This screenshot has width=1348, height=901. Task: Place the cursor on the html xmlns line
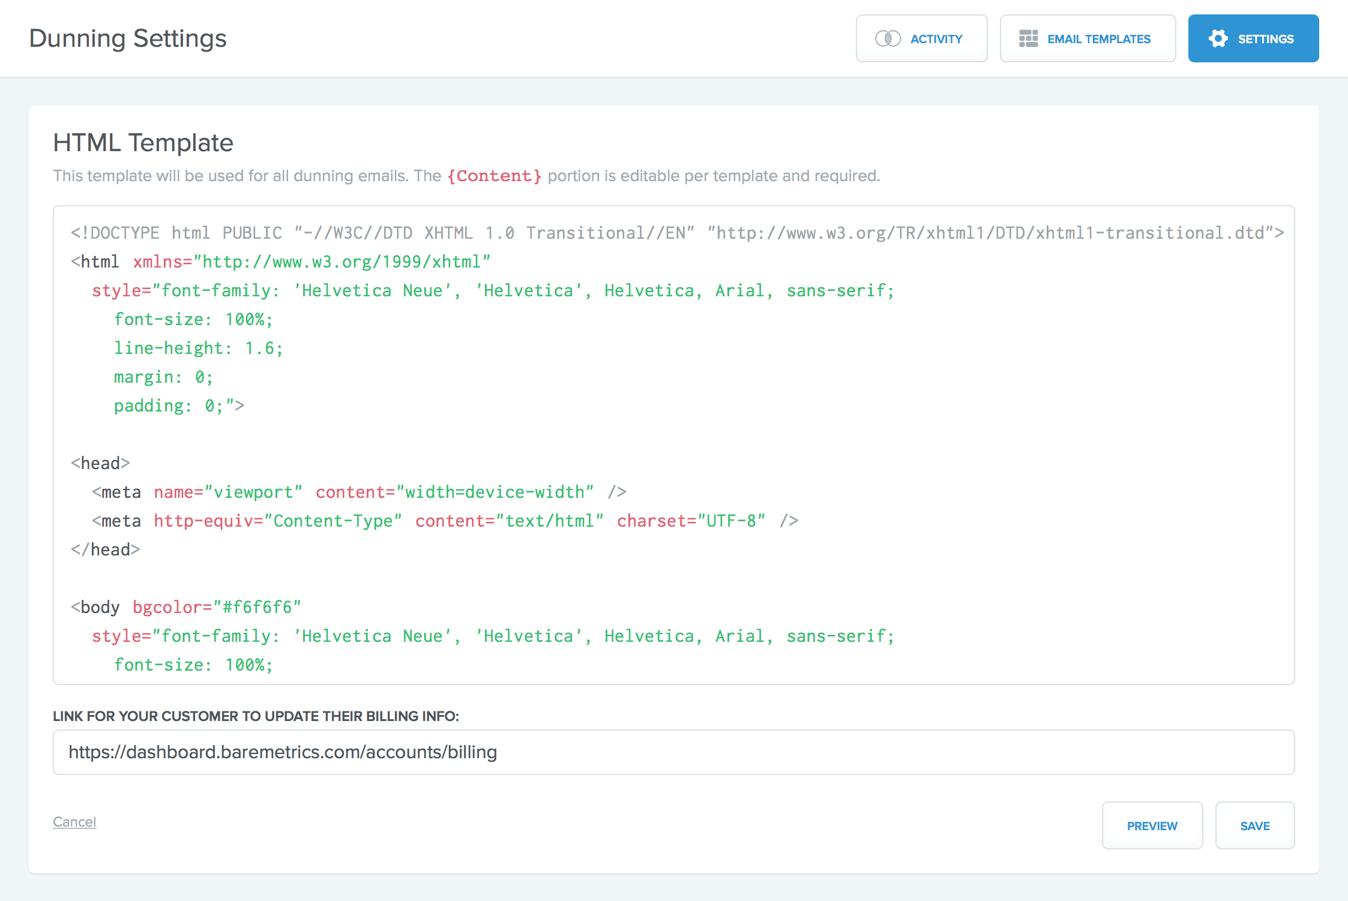pyautogui.click(x=280, y=262)
